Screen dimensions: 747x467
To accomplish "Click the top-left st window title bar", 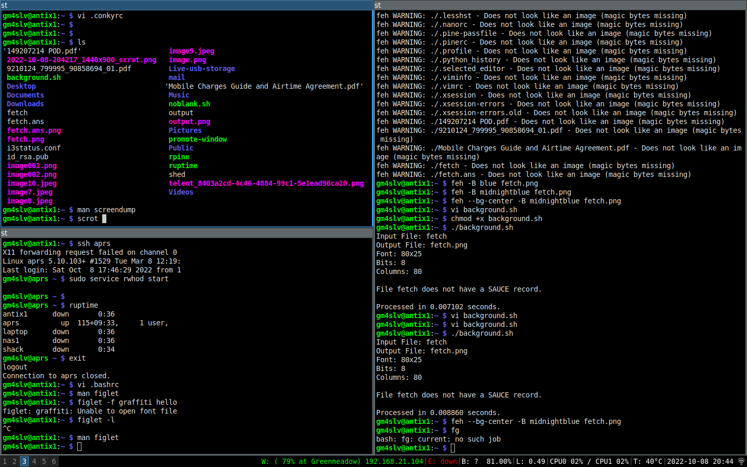I will tap(186, 5).
